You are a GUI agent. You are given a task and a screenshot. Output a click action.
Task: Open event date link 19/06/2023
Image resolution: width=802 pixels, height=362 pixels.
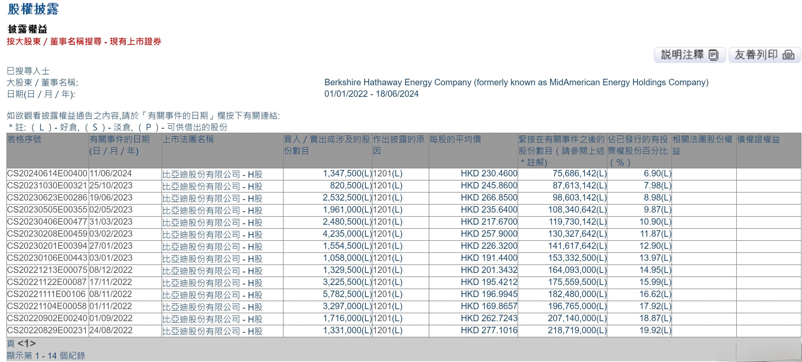point(111,198)
